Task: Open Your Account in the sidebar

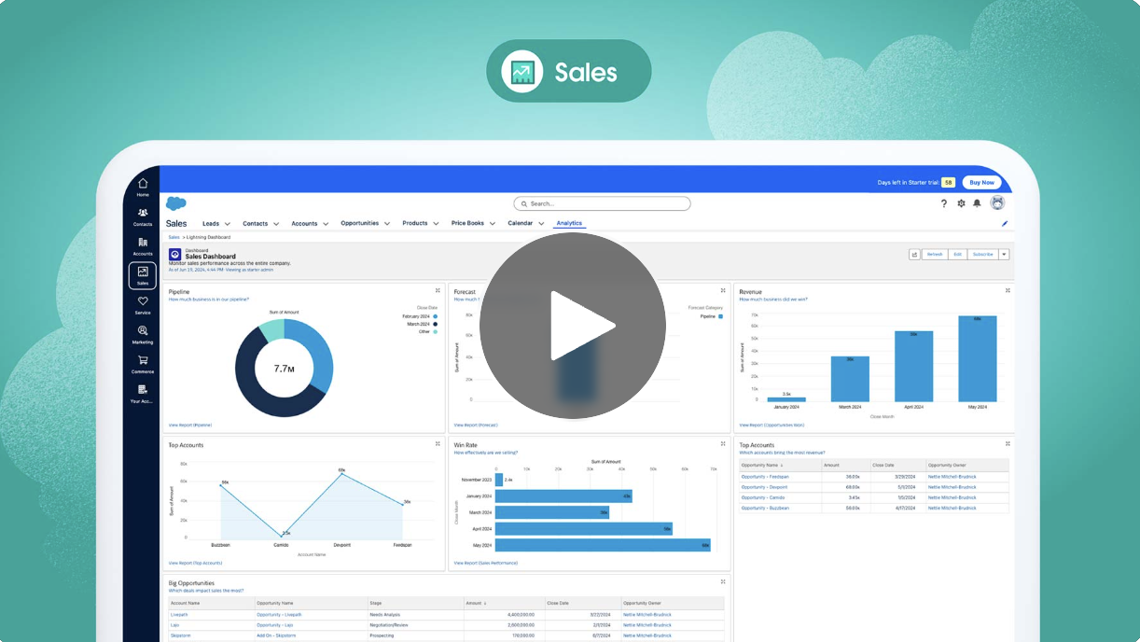Action: coord(143,394)
